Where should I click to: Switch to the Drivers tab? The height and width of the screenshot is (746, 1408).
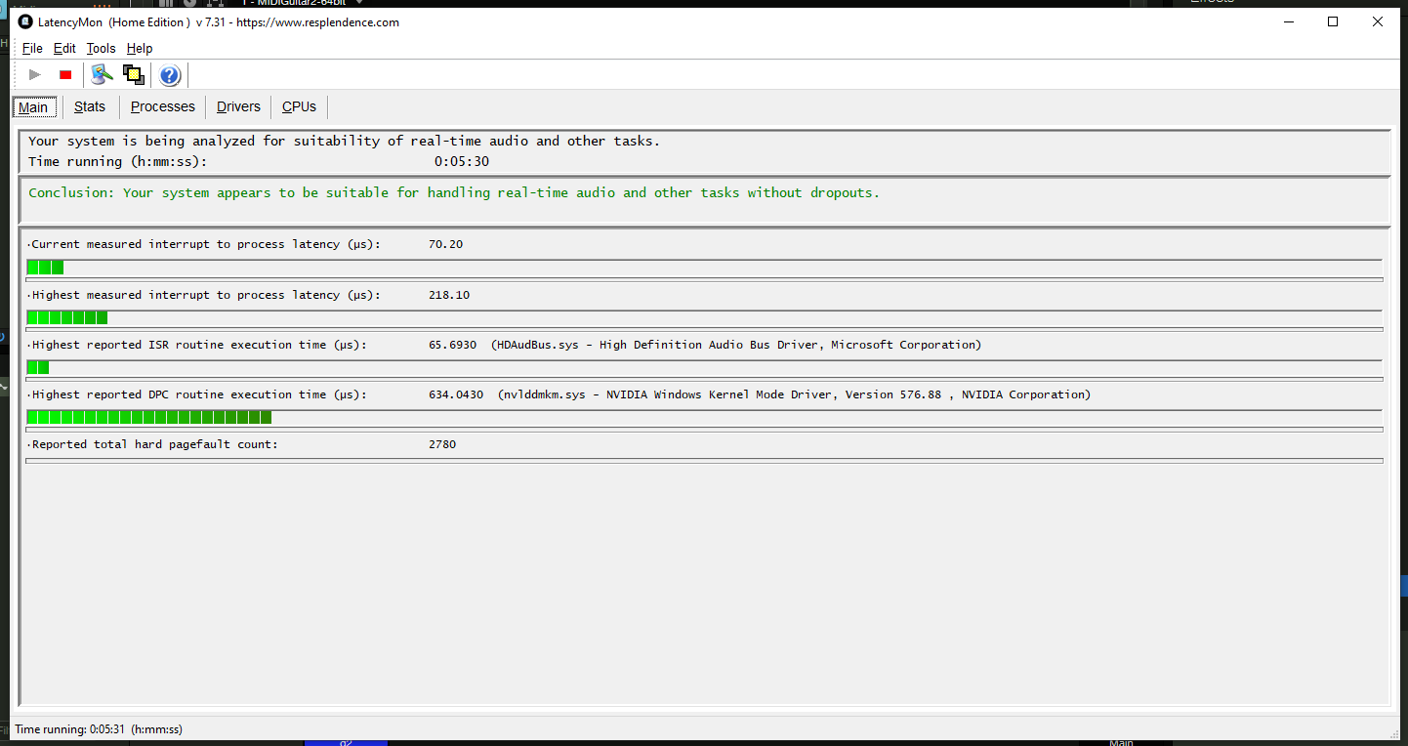click(x=238, y=106)
